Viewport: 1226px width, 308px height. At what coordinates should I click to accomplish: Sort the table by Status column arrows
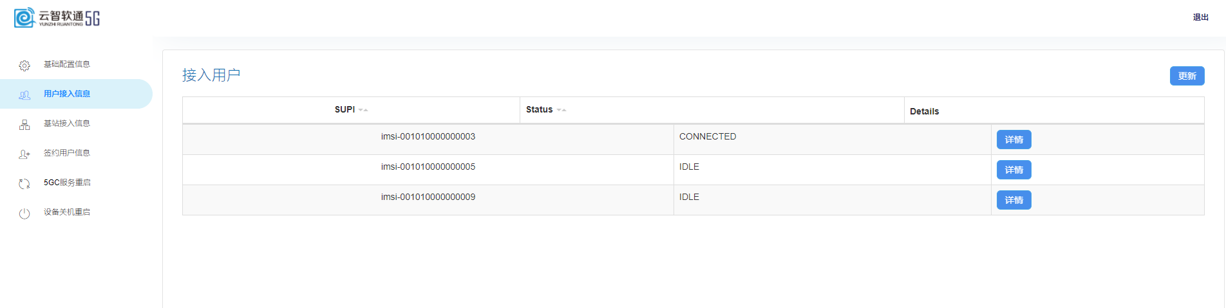[561, 110]
